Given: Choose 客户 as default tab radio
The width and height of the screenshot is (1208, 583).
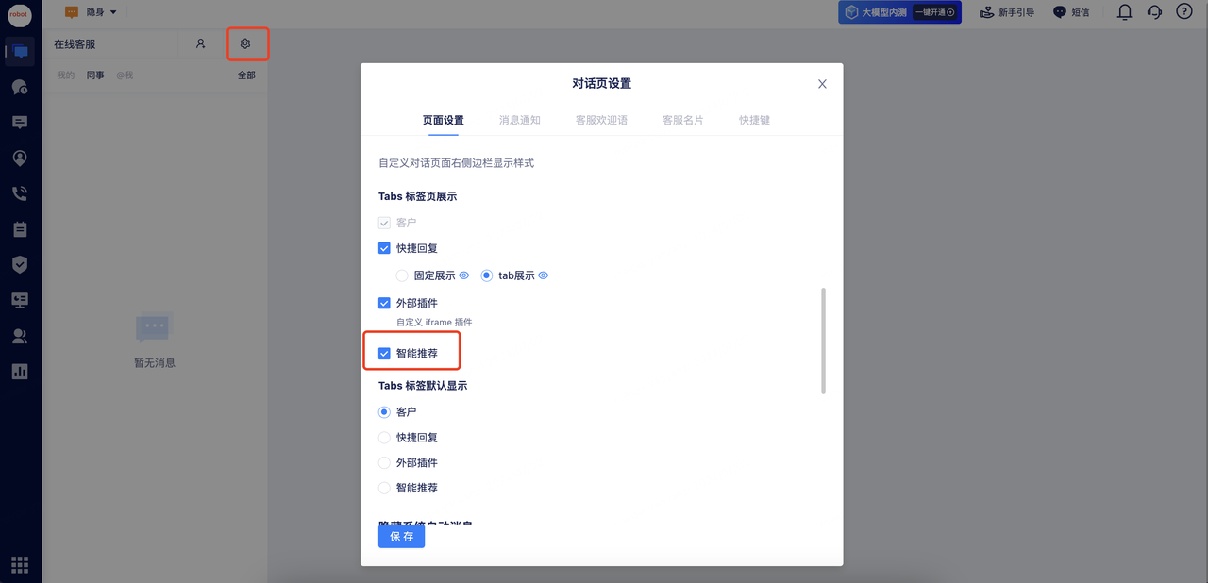Looking at the screenshot, I should pos(384,412).
